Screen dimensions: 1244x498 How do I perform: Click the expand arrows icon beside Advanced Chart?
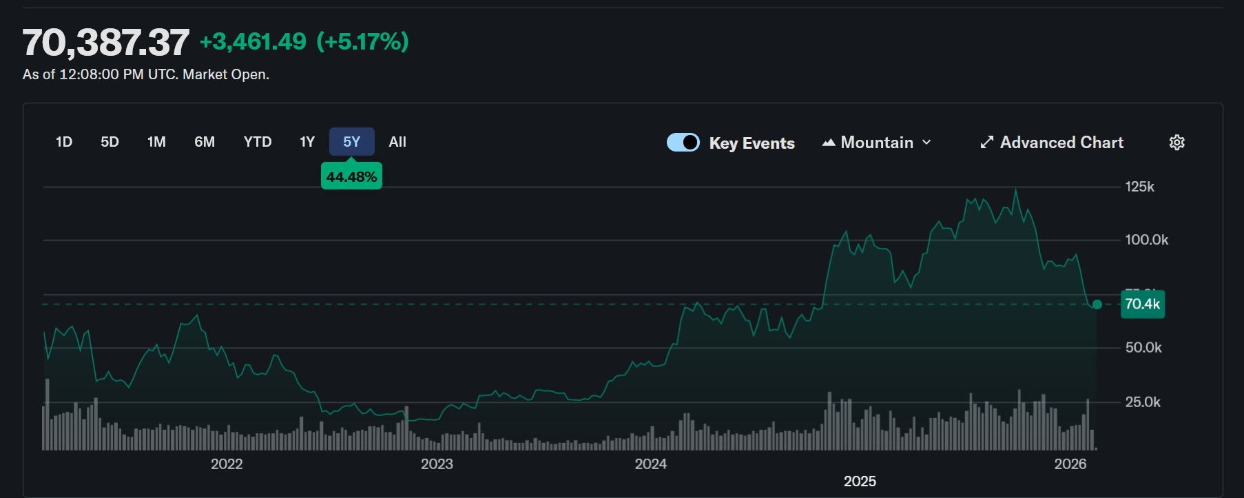987,143
